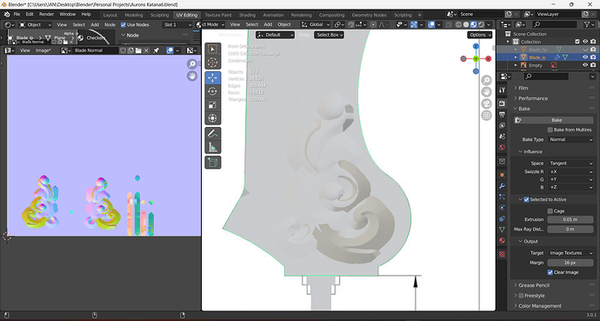Screen dimensions: 600x321
Task: Switch to wireframe viewport shading
Action: point(458,24)
